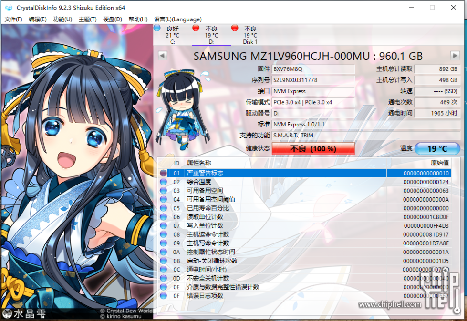Click the 温度 label

[406, 148]
